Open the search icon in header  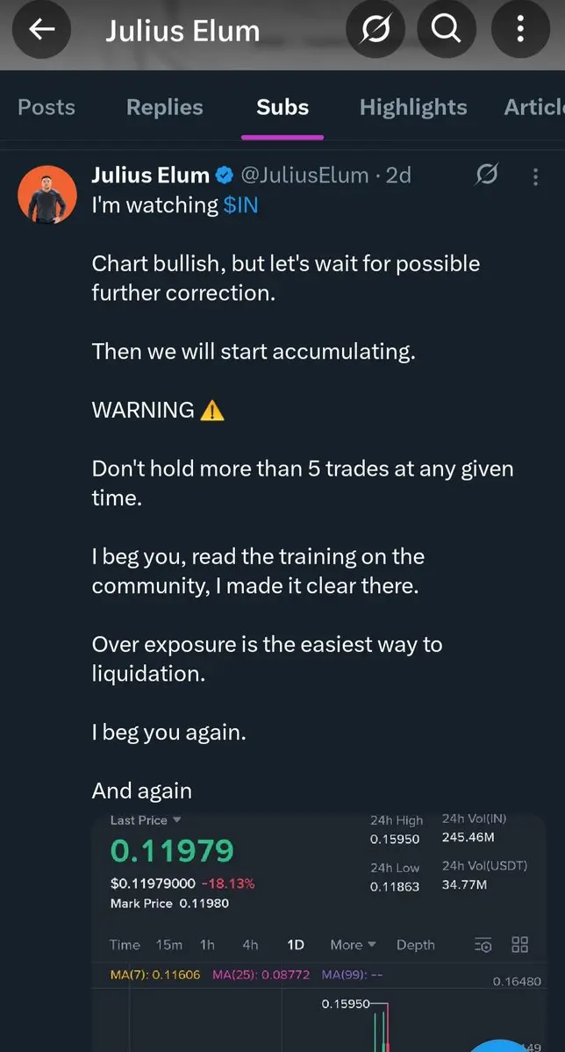click(x=446, y=30)
